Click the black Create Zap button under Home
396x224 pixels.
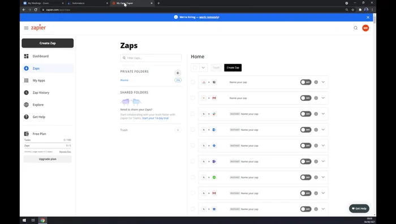(233, 68)
